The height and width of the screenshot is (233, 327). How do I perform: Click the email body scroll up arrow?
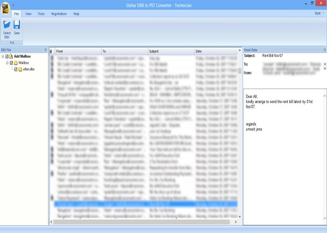coord(324,96)
